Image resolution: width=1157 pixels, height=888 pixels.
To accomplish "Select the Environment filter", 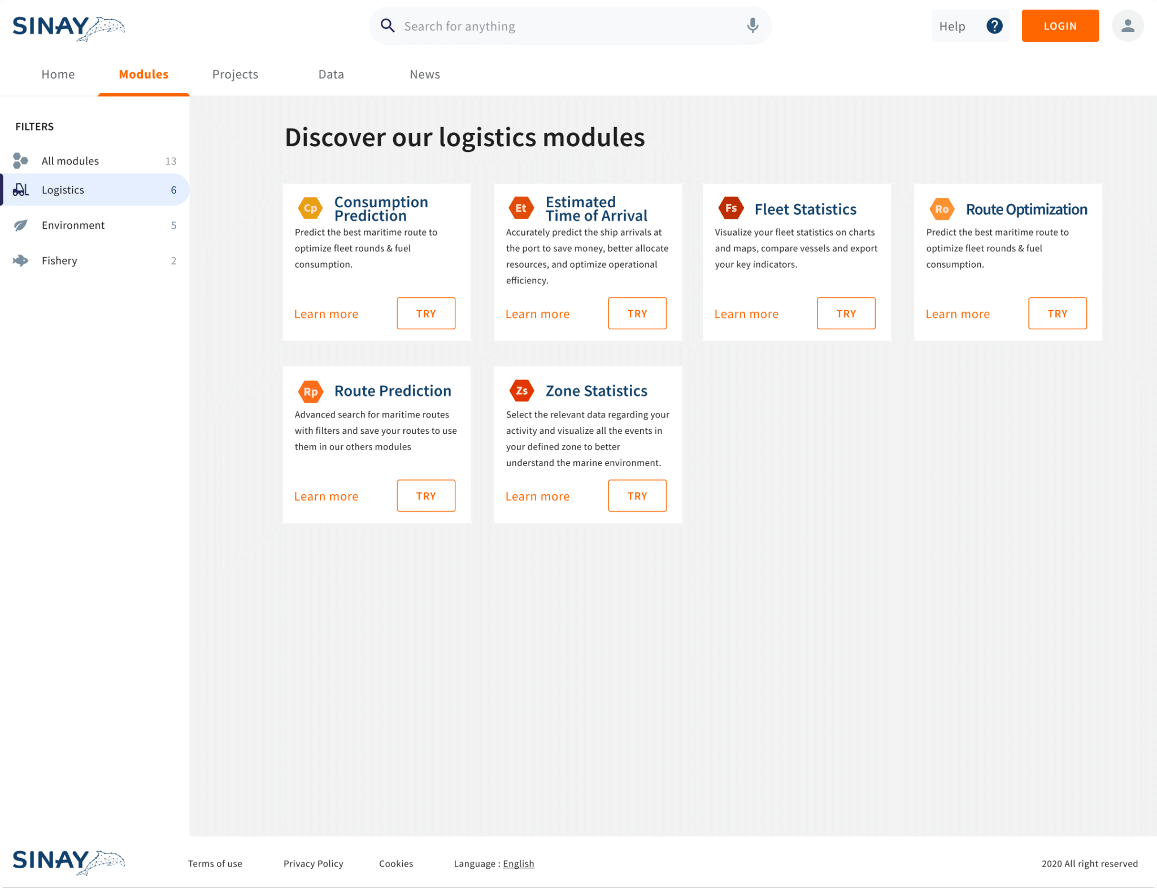I will coord(73,225).
